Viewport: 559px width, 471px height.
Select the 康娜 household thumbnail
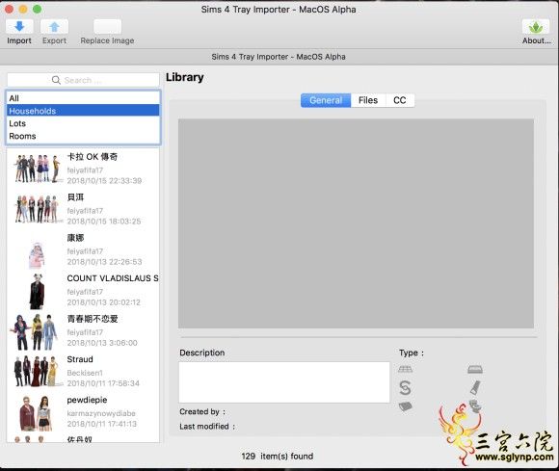pos(37,255)
